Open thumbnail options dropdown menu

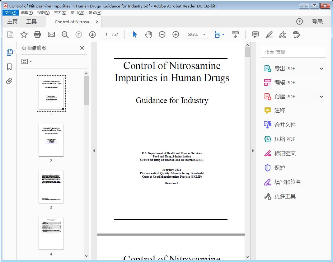point(26,62)
